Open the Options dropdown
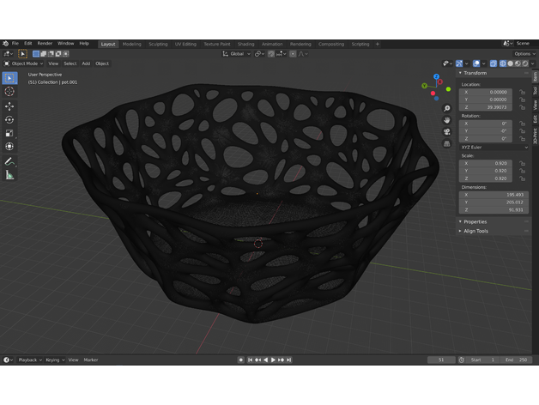The width and height of the screenshot is (539, 405). tap(524, 54)
